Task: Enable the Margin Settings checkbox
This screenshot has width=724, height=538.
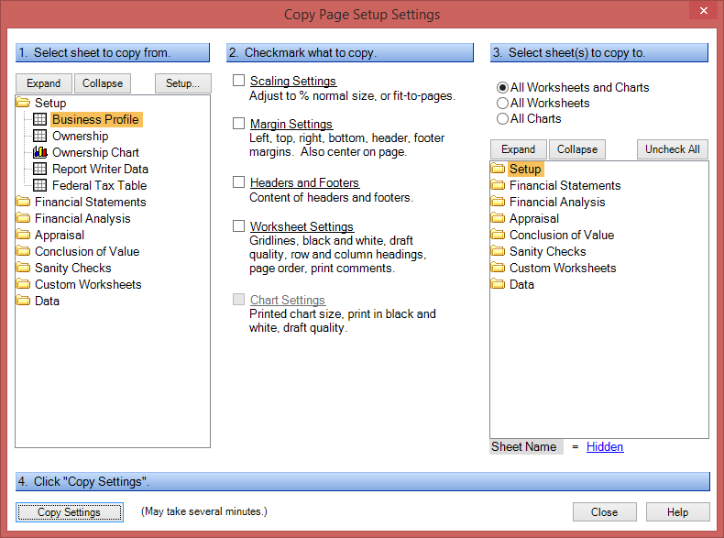Action: (238, 124)
